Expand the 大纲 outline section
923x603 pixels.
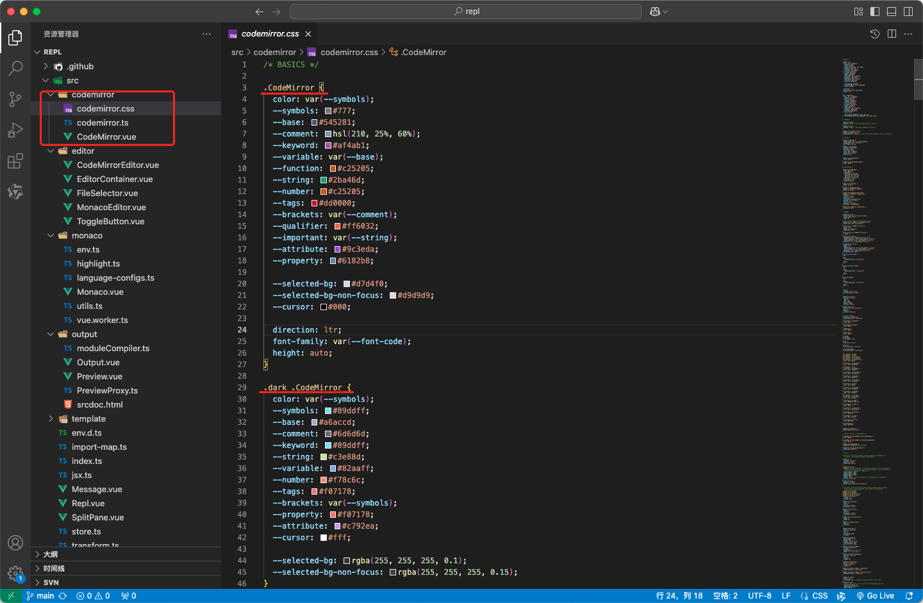(x=126, y=554)
